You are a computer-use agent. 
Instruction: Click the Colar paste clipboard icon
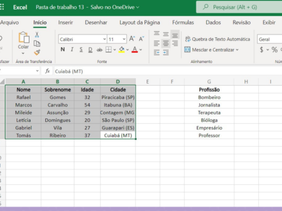tap(24, 37)
